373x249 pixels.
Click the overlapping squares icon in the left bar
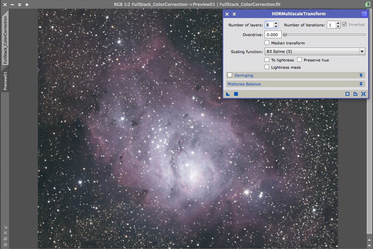click(5, 239)
